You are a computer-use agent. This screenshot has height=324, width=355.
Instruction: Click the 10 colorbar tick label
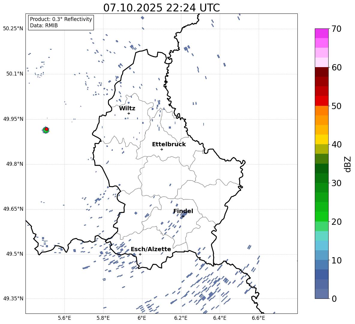336,260
